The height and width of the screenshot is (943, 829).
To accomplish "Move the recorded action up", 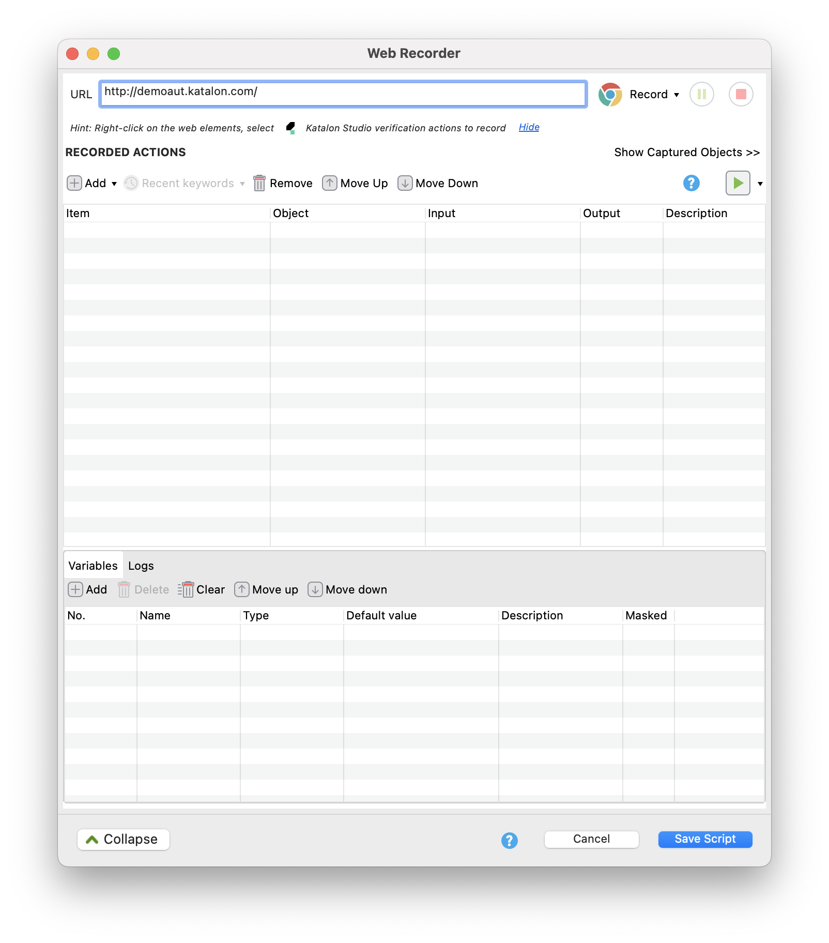I will click(355, 184).
